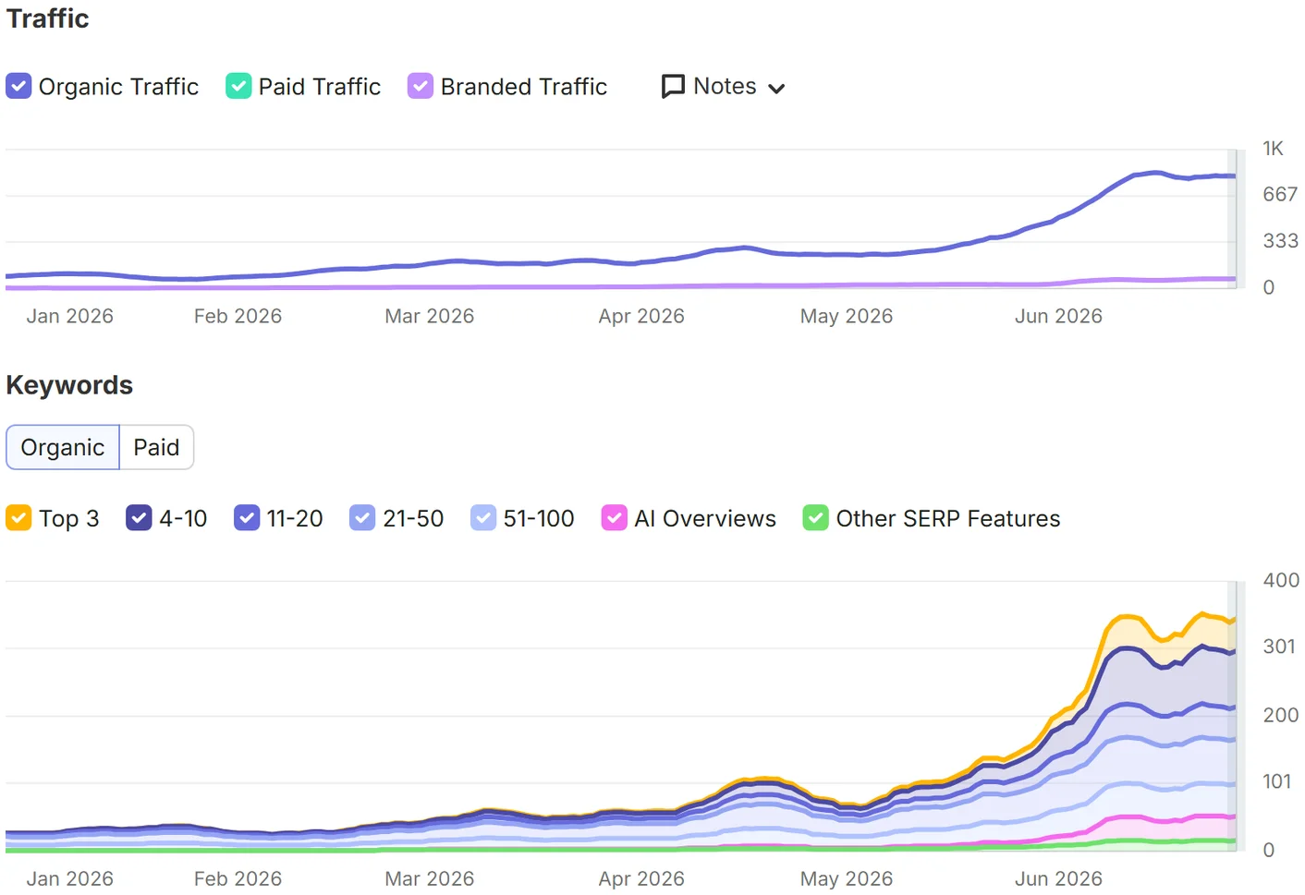1305x895 pixels.
Task: Click May 2026 on the Traffic chart axis
Action: click(x=847, y=316)
